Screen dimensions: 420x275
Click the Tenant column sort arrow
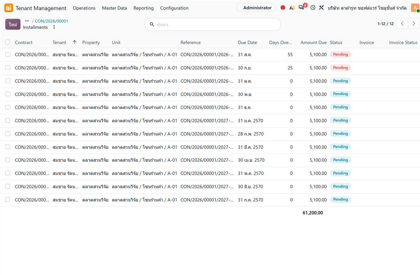(x=75, y=42)
